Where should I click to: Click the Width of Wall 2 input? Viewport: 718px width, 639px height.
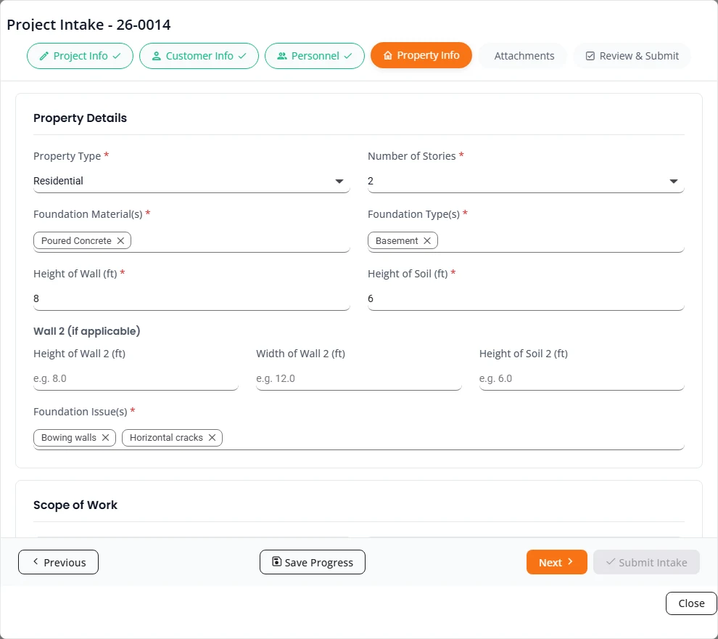click(358, 378)
